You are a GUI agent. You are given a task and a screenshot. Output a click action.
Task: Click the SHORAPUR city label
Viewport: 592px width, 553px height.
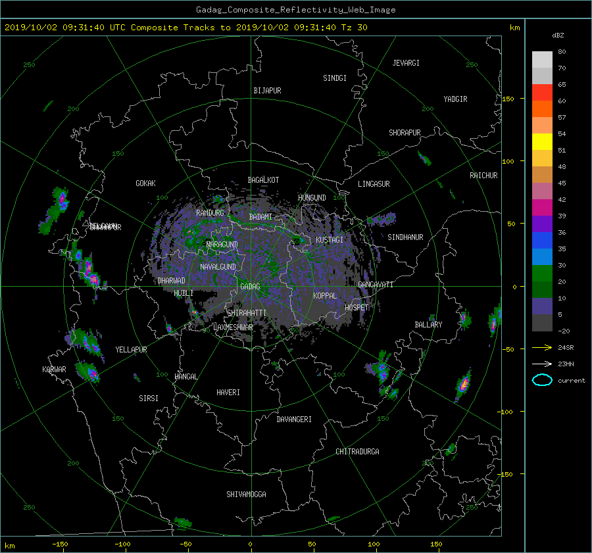405,133
